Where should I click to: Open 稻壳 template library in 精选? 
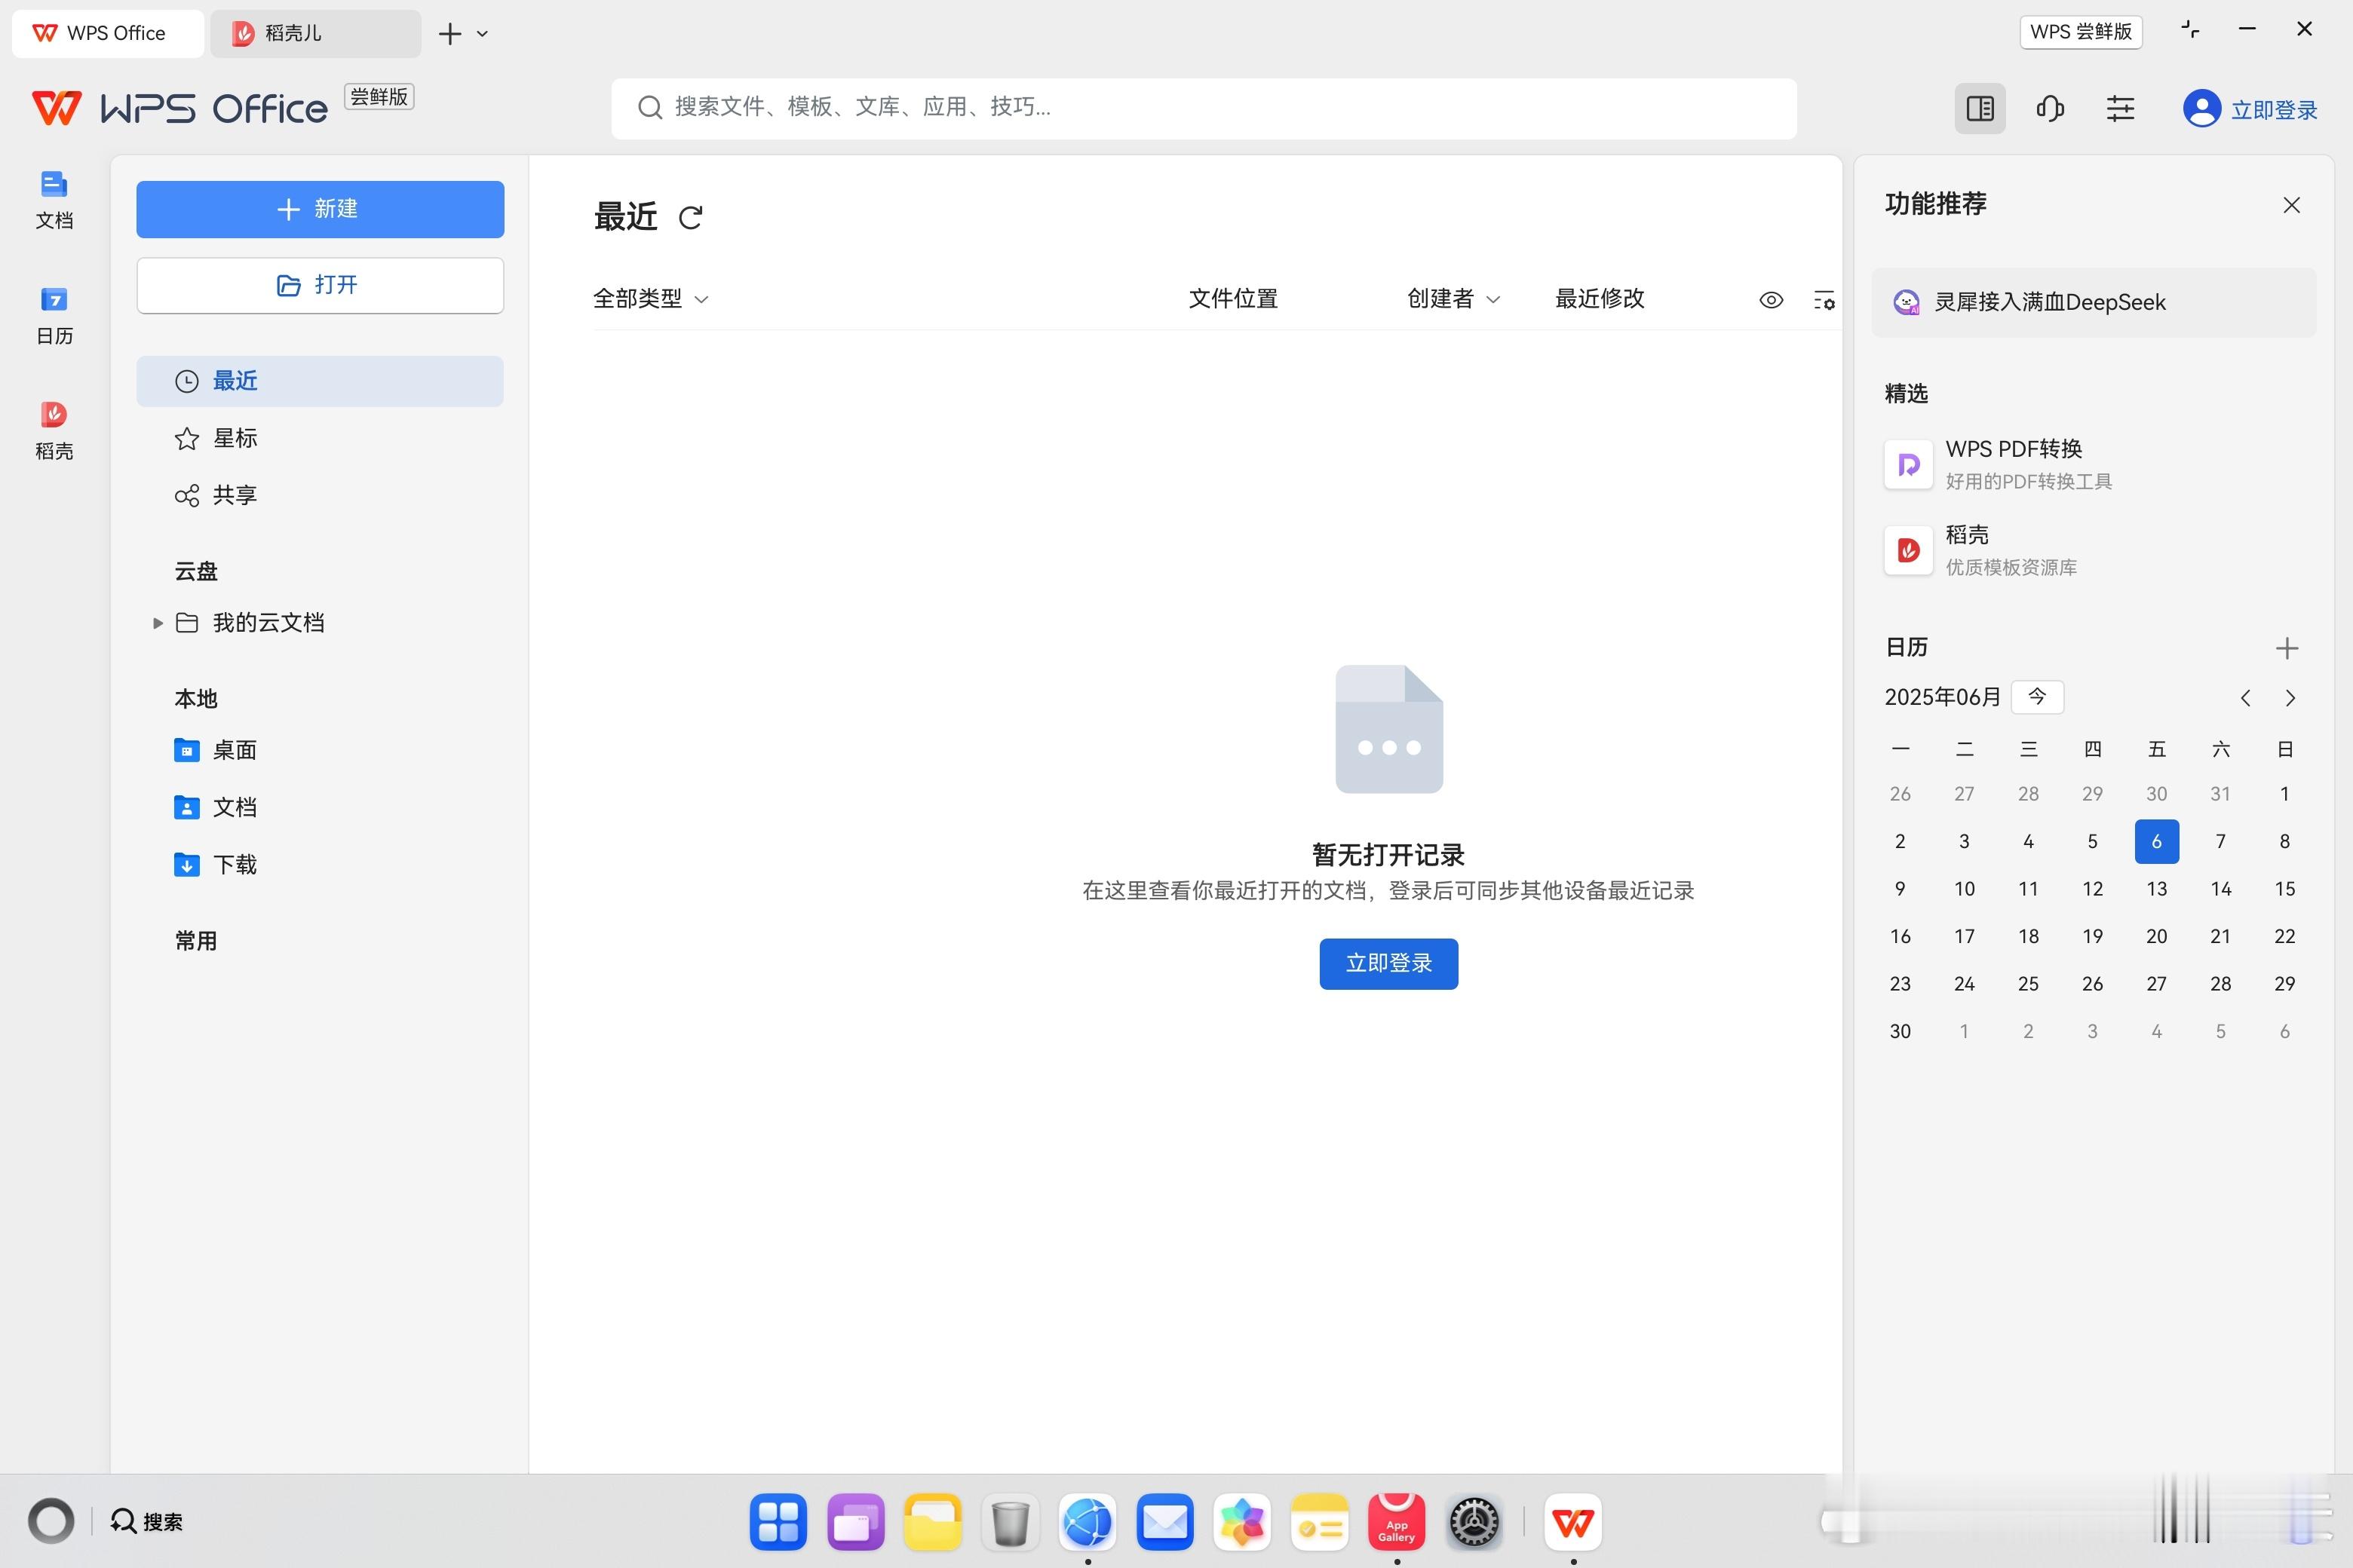click(1981, 550)
